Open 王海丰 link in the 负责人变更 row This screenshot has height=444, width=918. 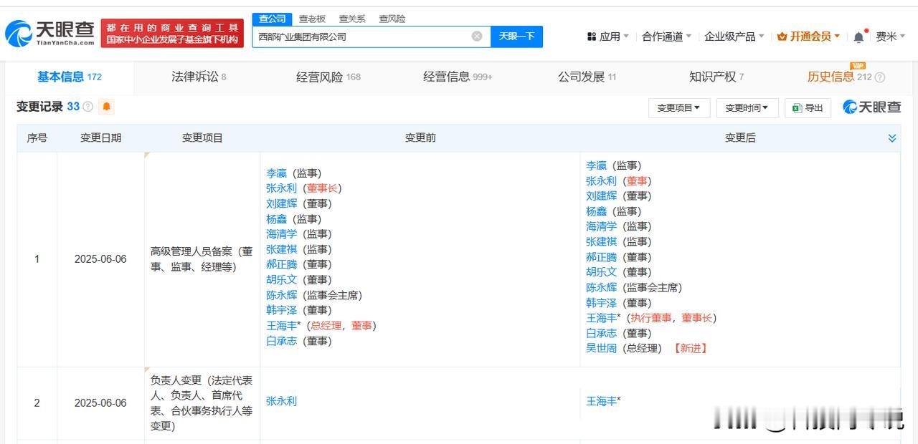(601, 401)
